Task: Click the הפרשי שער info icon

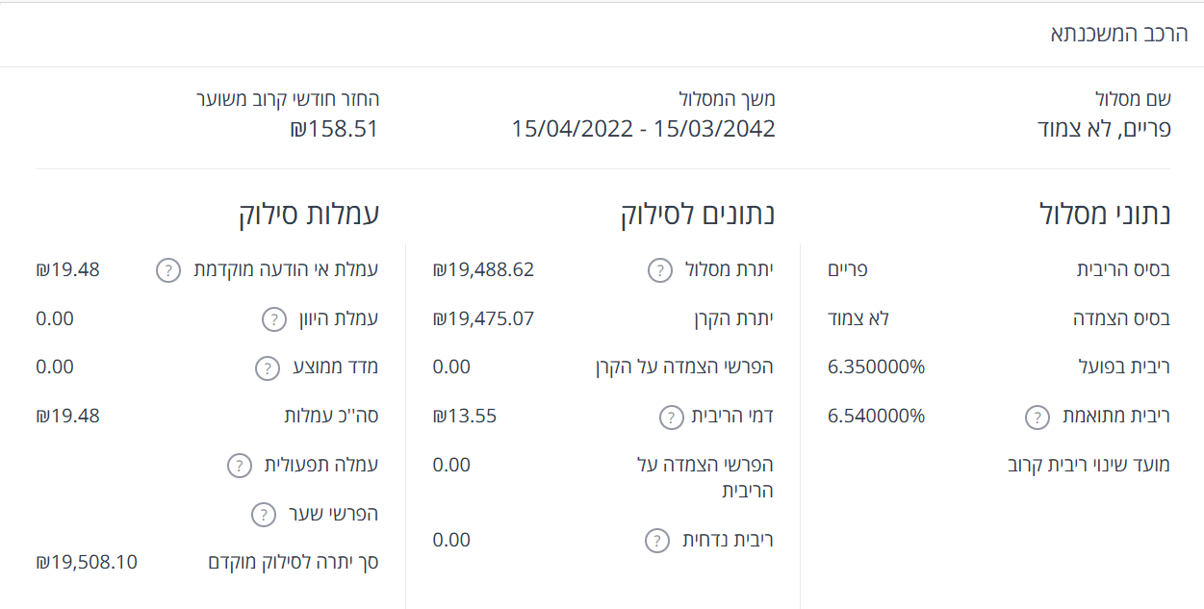Action: pyautogui.click(x=263, y=515)
